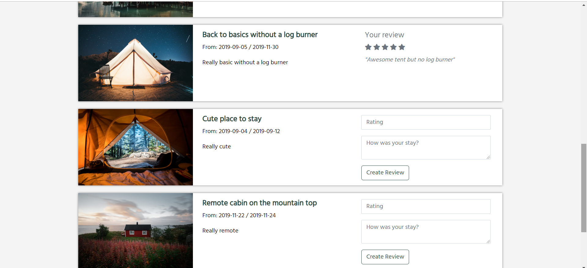Click the fifth review rating star

pos(402,47)
